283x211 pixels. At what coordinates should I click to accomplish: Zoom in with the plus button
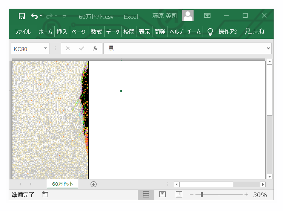tap(246, 194)
